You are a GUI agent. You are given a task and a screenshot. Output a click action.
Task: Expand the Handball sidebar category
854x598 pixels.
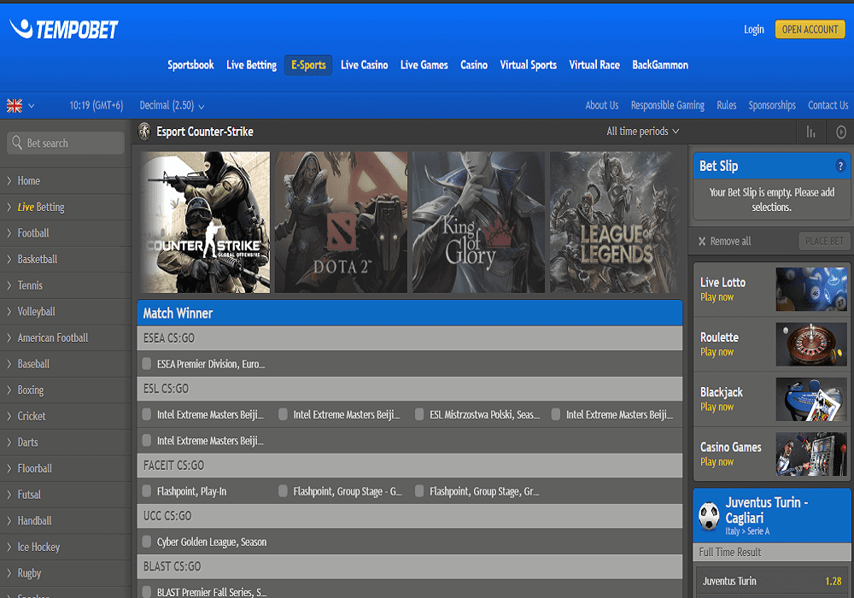pos(66,520)
